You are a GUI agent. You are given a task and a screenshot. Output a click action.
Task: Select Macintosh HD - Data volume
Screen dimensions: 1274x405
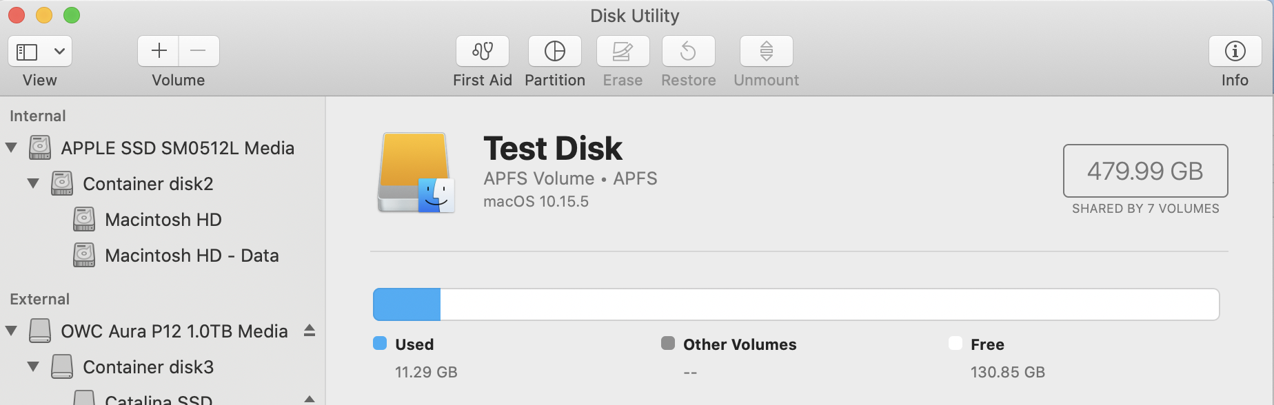192,256
